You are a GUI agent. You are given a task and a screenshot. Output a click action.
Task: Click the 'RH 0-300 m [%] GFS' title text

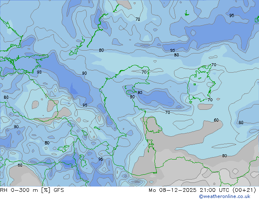point(32,190)
